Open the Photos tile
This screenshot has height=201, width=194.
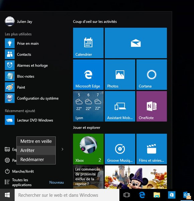pos(120,75)
